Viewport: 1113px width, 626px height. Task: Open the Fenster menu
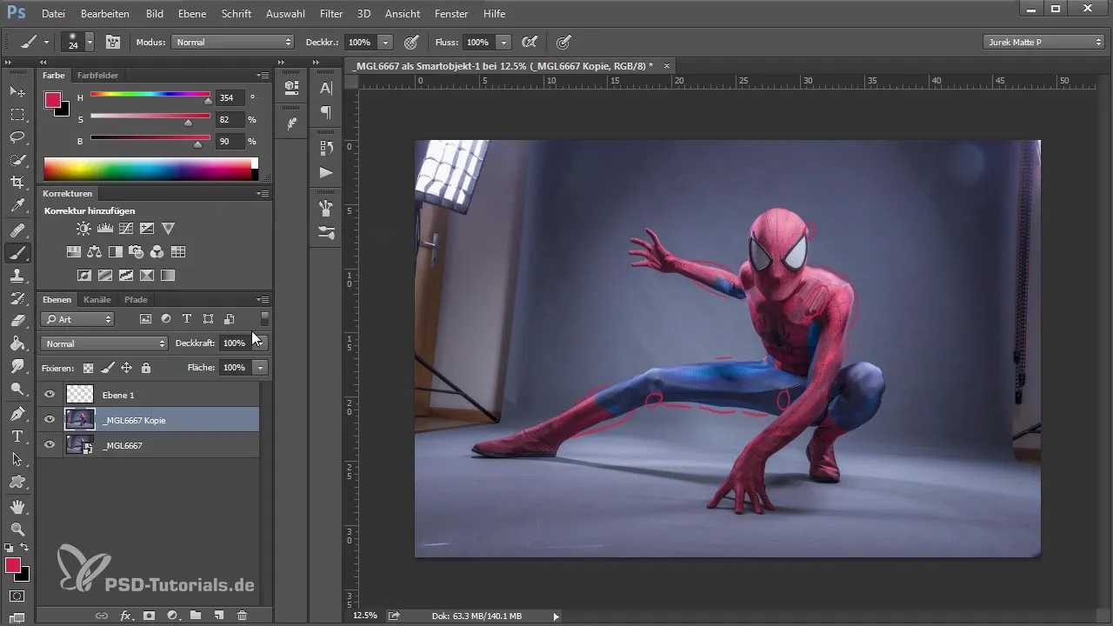451,14
